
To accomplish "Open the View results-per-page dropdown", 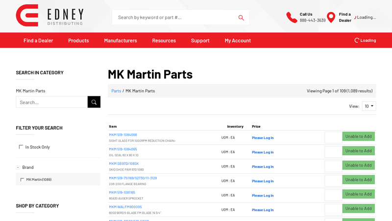I will click(369, 106).
